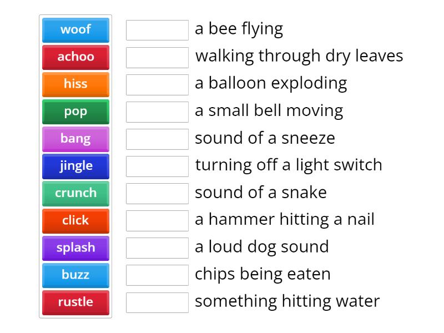The height and width of the screenshot is (333, 444).
Task: Select the "achoo" word tile
Action: tap(75, 57)
